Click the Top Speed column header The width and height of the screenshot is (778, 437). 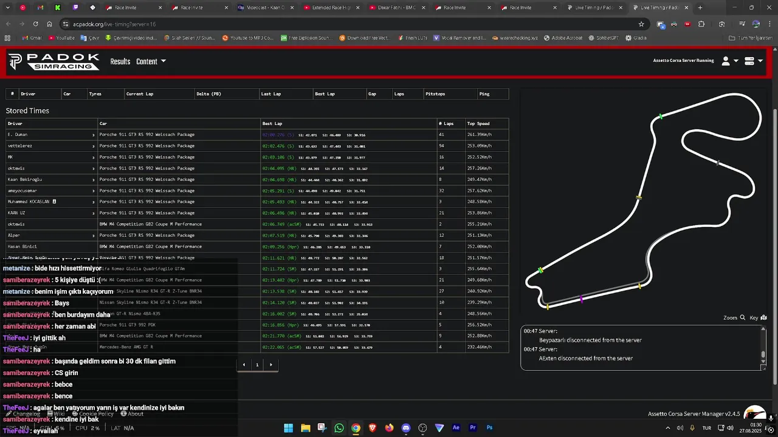pos(487,123)
